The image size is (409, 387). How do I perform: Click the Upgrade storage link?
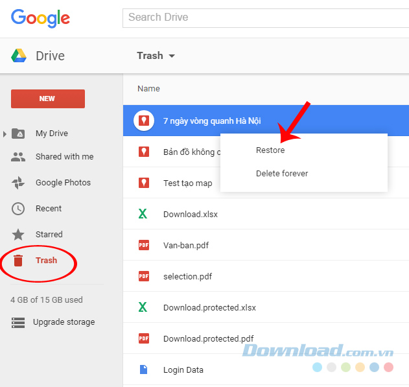pyautogui.click(x=64, y=322)
